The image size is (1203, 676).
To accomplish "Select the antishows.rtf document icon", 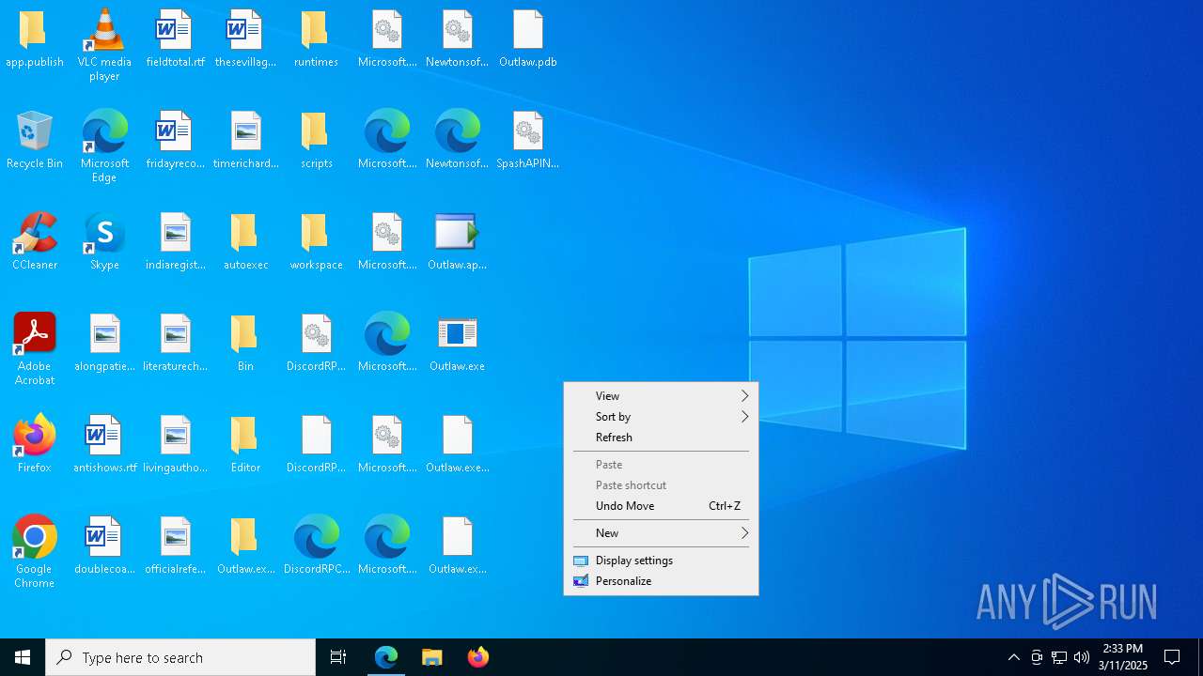I will click(x=104, y=444).
